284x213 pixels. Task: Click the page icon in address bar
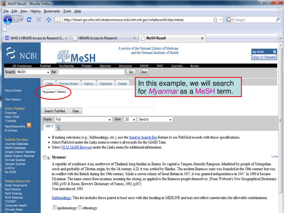click(x=59, y=20)
